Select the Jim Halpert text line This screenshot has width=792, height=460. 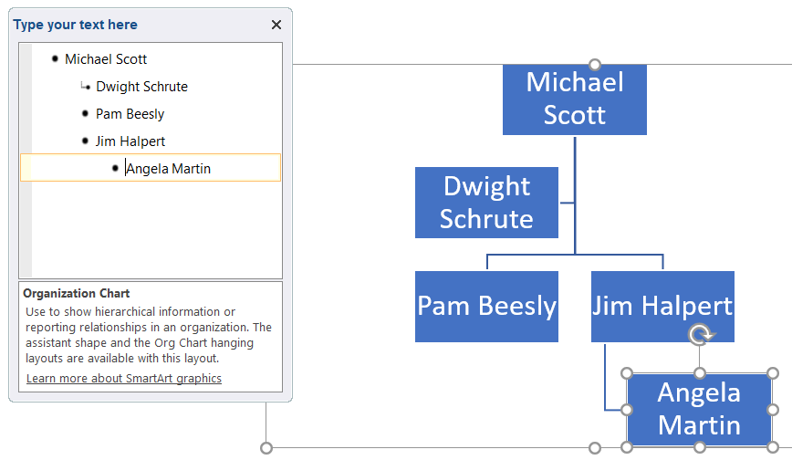pyautogui.click(x=130, y=141)
